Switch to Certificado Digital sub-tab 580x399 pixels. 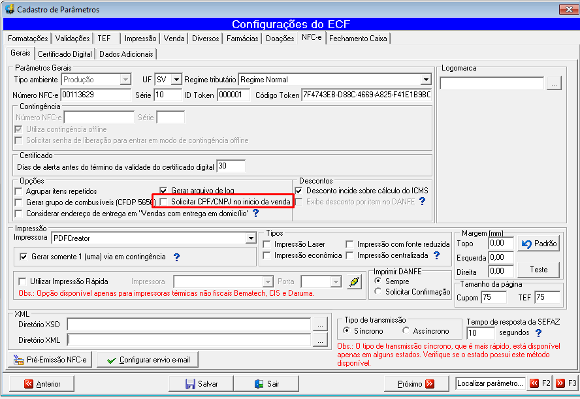pos(65,54)
